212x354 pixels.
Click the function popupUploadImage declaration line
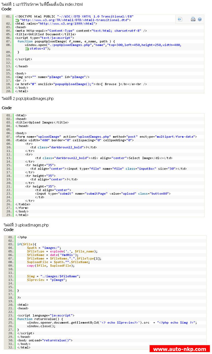66,41
